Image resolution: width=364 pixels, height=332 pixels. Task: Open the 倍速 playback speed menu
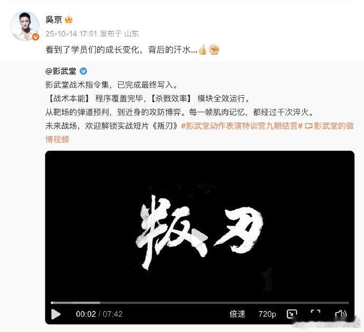click(x=237, y=314)
